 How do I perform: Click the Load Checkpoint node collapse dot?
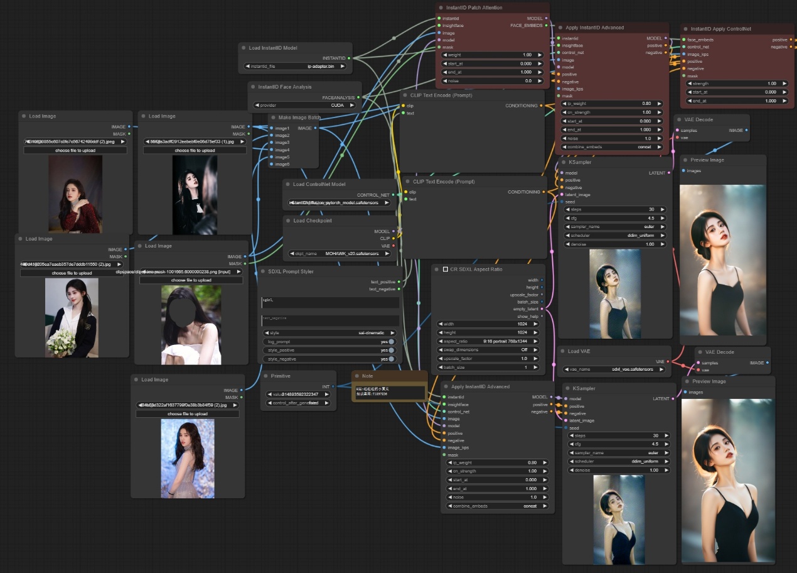coord(288,221)
